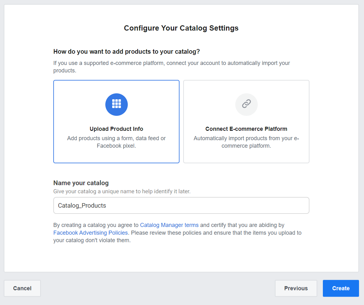Viewport: 364px width, 305px height.
Task: Open the Facebook Advertising Policies link
Action: (x=90, y=233)
